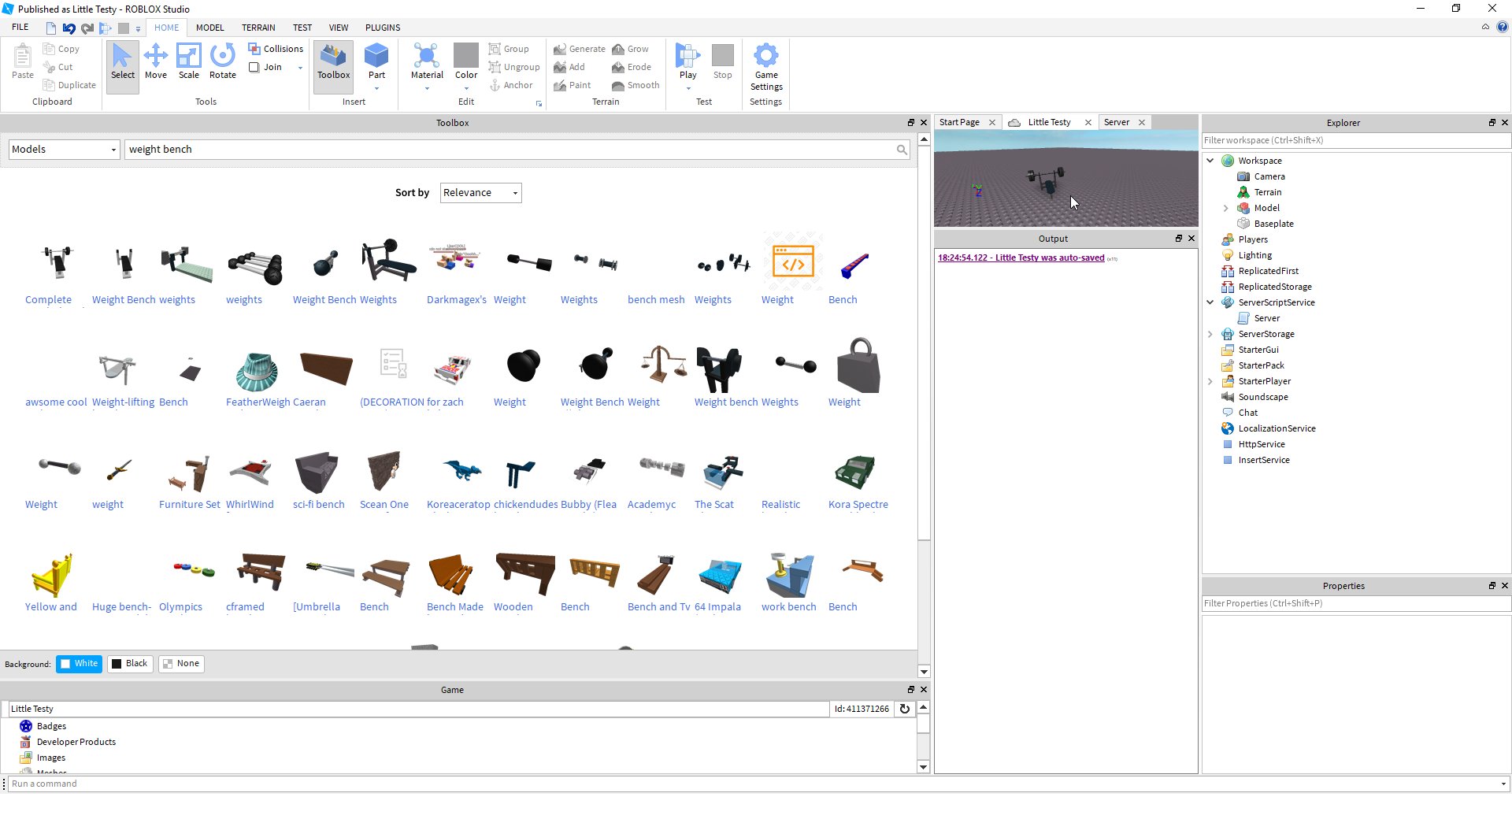Viewport: 1512px width, 819px height.
Task: Click the New file icon
Action: (51, 28)
